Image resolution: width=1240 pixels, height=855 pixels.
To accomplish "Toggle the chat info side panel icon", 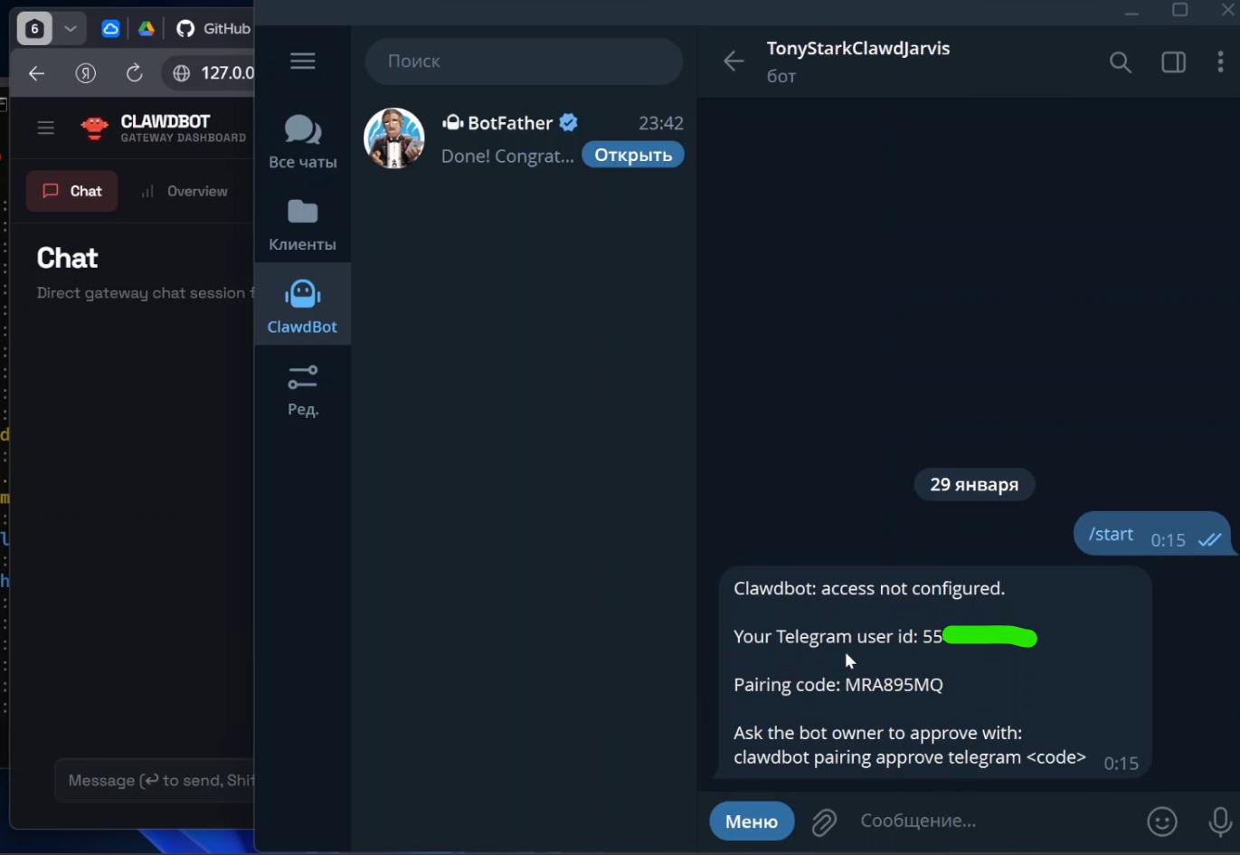I will coord(1173,62).
